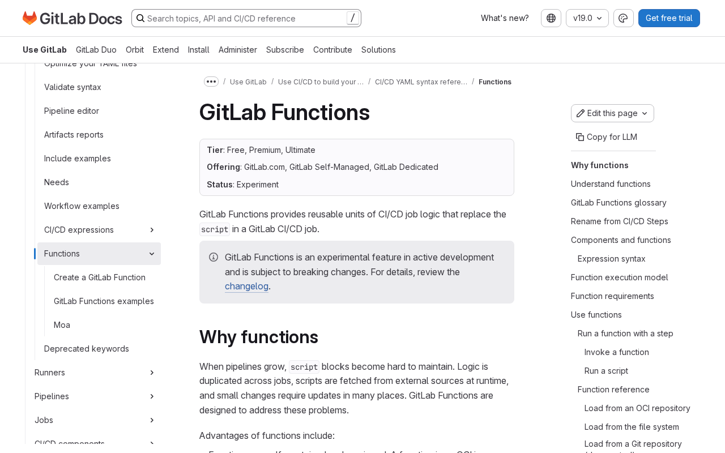The height and width of the screenshot is (453, 725).
Task: Jump to Function reference section
Action: click(613, 390)
